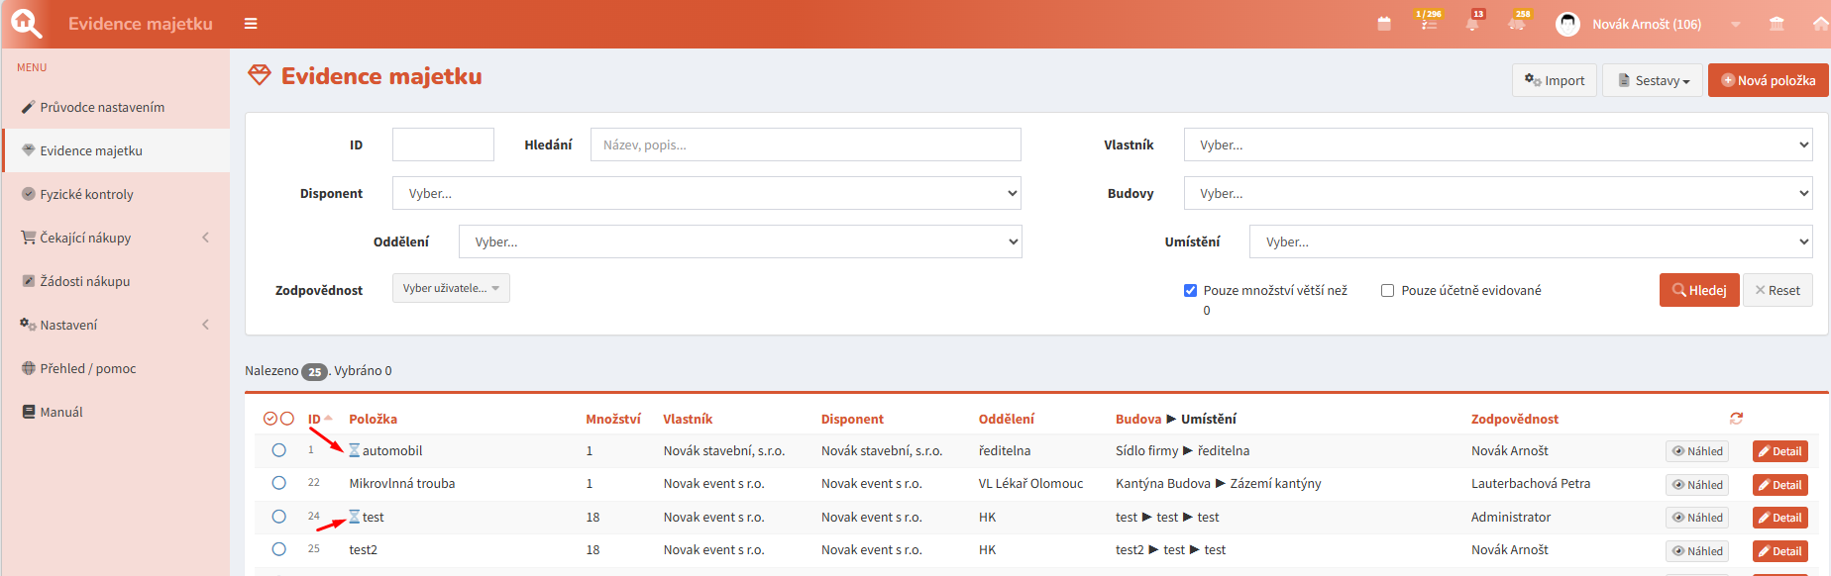Select the radio for test2 row

click(x=279, y=549)
